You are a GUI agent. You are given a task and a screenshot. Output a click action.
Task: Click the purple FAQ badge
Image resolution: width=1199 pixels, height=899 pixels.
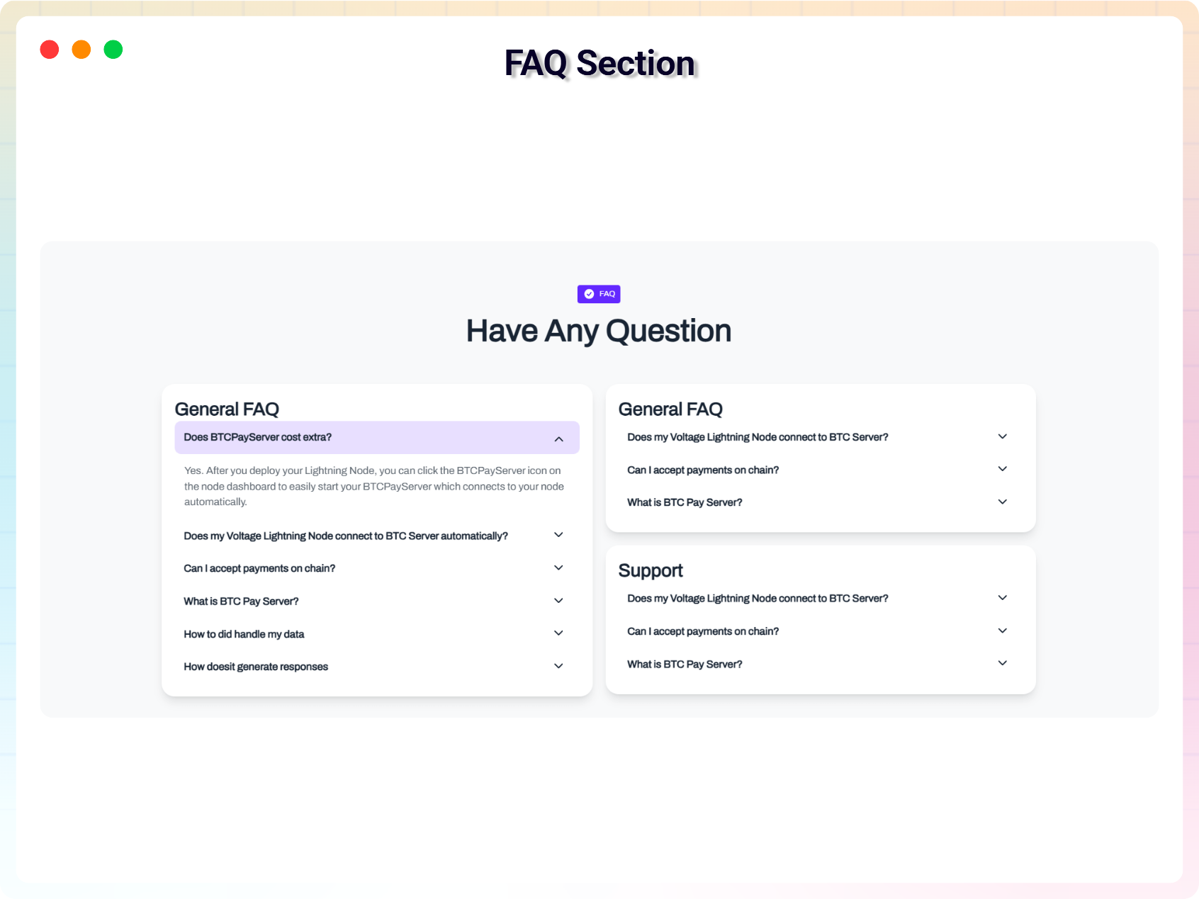599,294
